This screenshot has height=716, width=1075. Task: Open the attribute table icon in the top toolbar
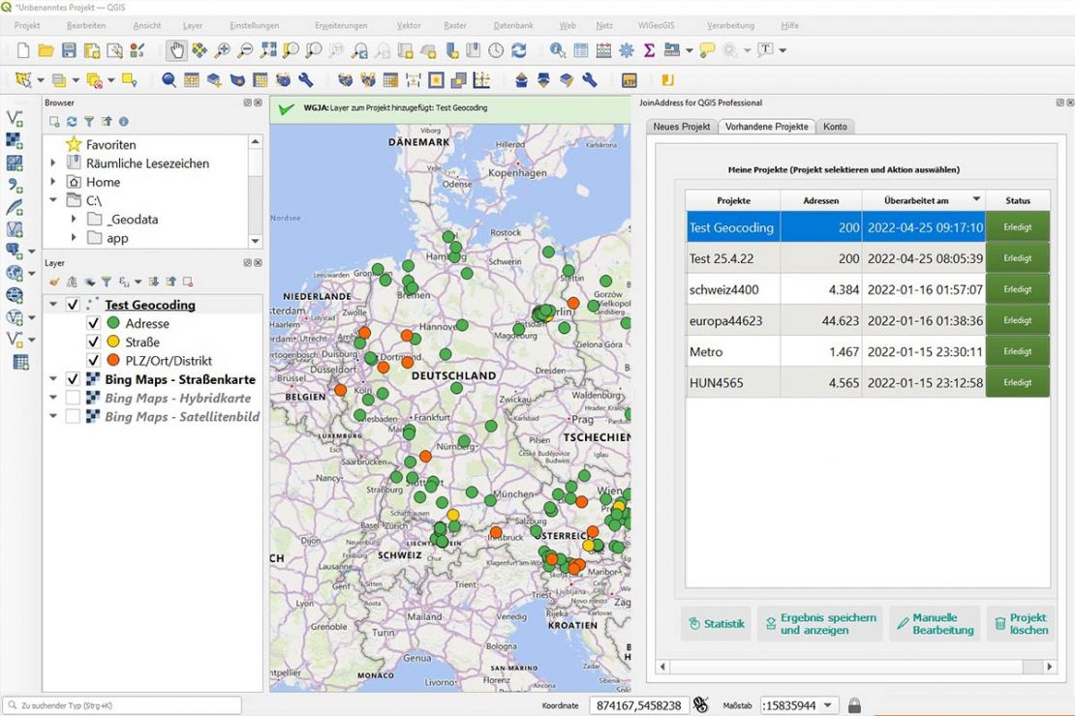(x=581, y=50)
